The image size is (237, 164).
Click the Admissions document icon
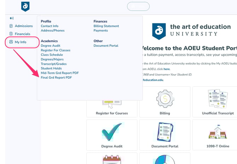[11, 26]
